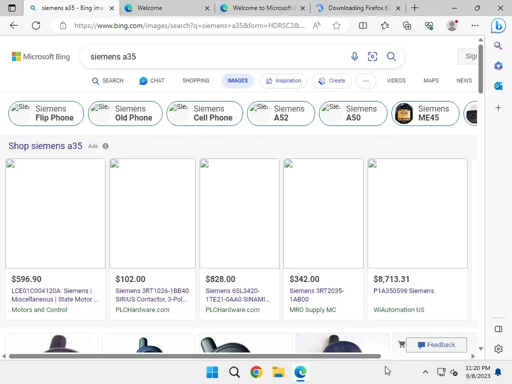Open the profile avatar icon

click(x=452, y=25)
